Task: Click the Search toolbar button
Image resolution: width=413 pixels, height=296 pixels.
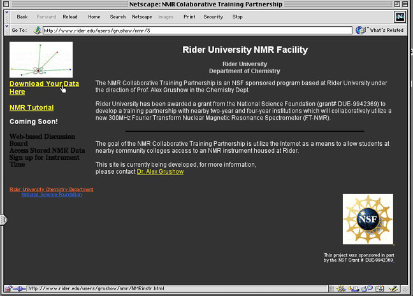Action: 117,17
